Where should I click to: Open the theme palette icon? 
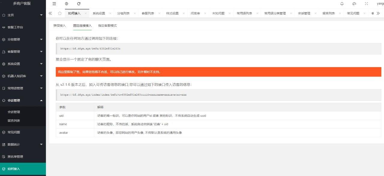(x=354, y=4)
